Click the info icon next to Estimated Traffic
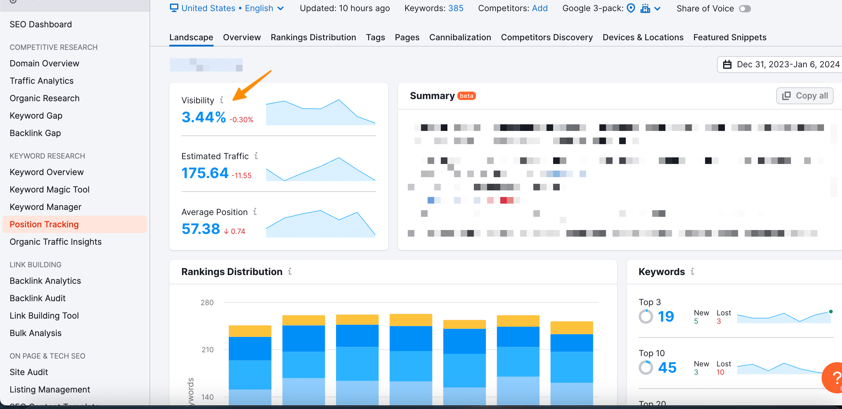 pyautogui.click(x=256, y=156)
